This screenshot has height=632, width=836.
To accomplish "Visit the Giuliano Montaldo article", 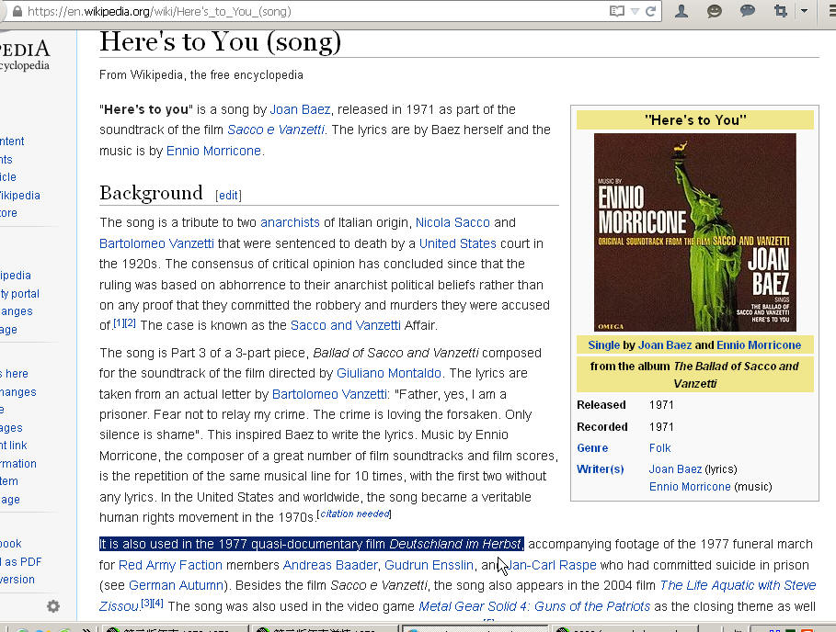I will 389,373.
